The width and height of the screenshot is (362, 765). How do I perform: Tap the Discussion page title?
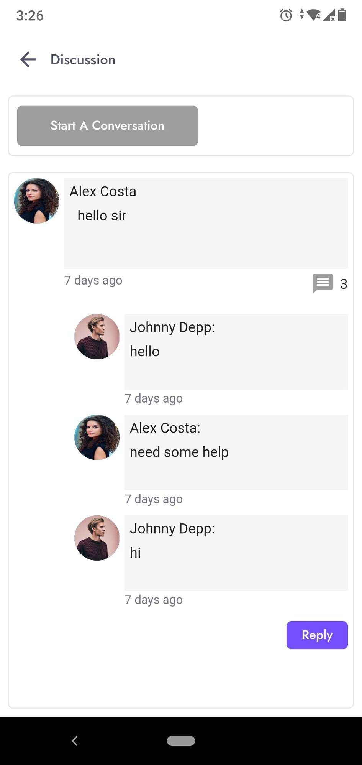[x=83, y=60]
